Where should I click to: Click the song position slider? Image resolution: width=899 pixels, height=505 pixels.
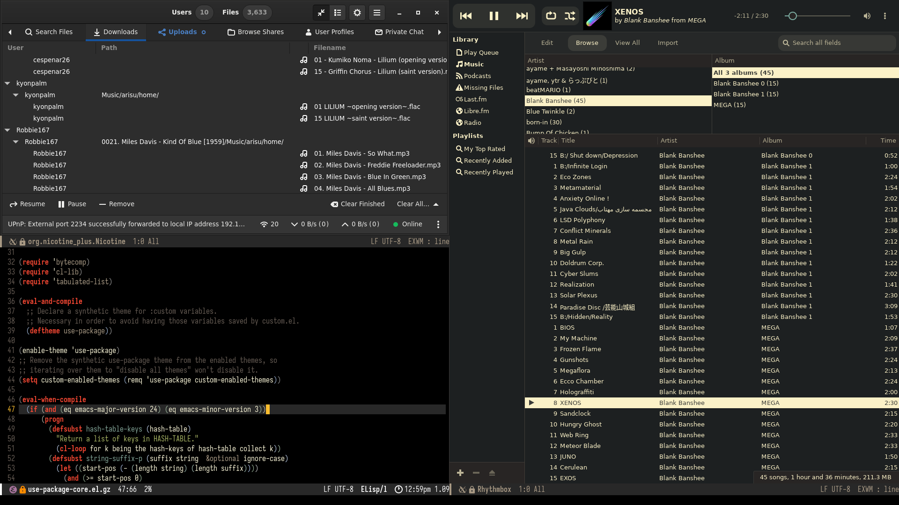coord(817,16)
